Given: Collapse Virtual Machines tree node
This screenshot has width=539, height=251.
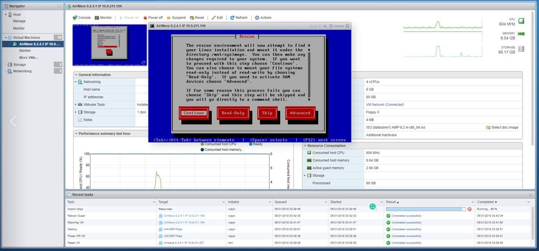Looking at the screenshot, I should tap(6, 37).
